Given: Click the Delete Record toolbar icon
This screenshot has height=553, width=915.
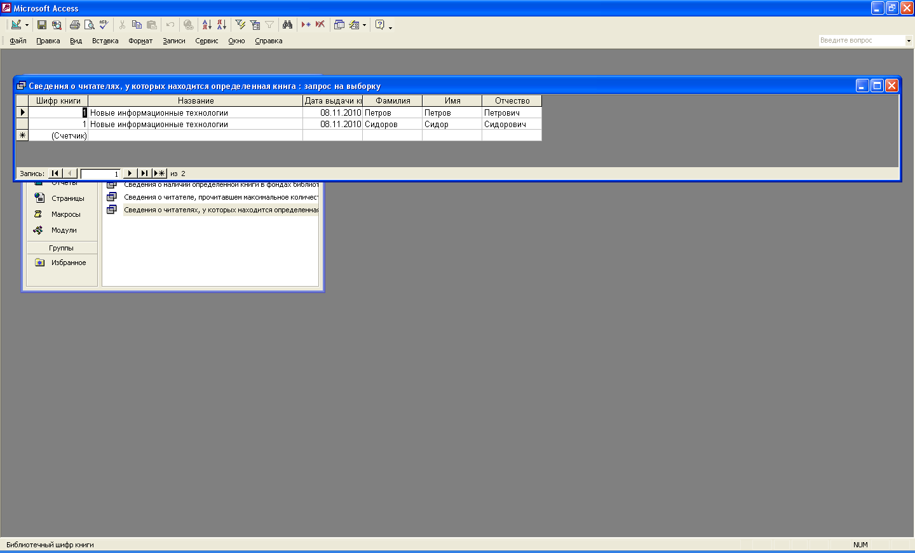Looking at the screenshot, I should pos(320,25).
